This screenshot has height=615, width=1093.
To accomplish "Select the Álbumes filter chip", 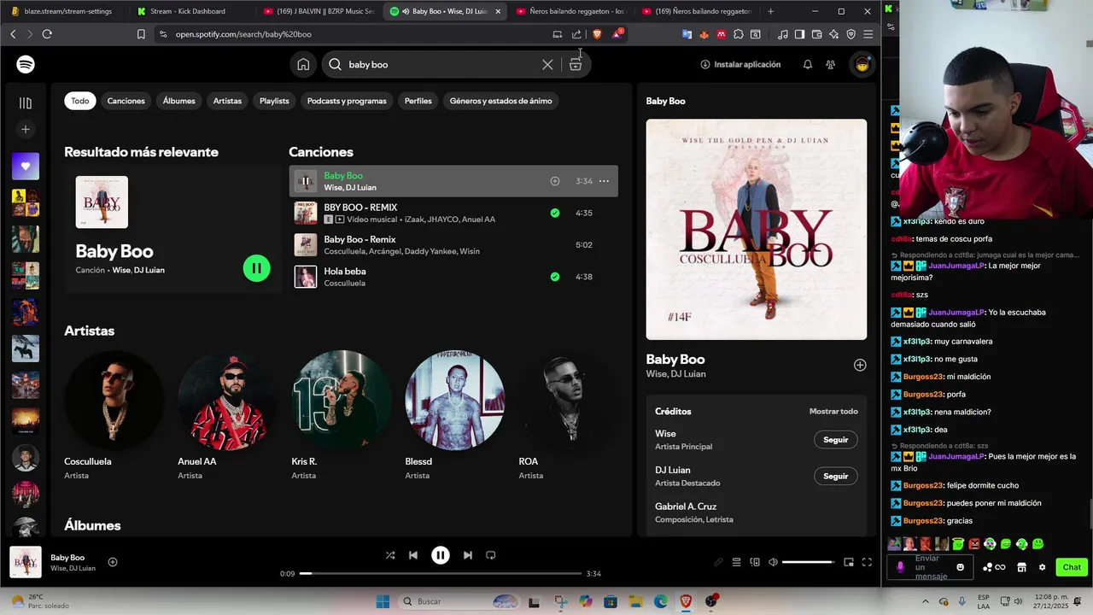I will [179, 101].
